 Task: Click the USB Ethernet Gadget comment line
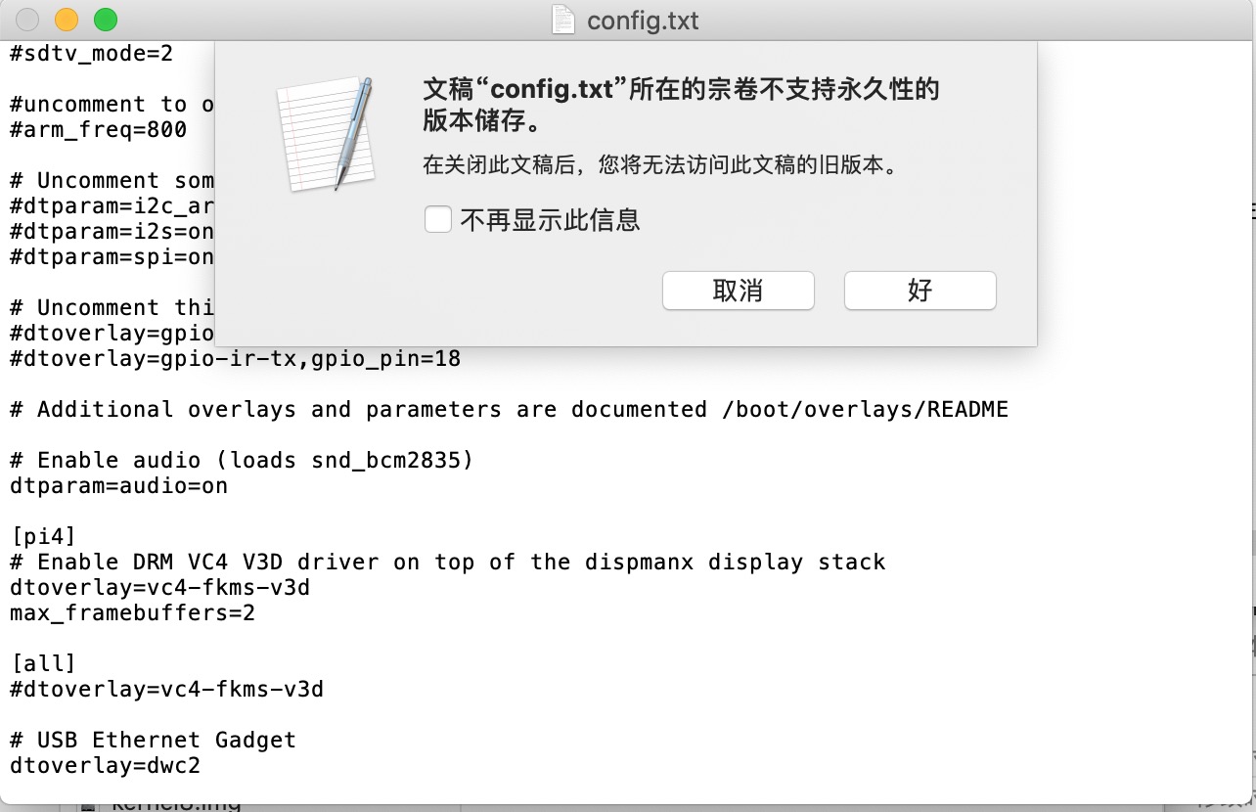151,740
